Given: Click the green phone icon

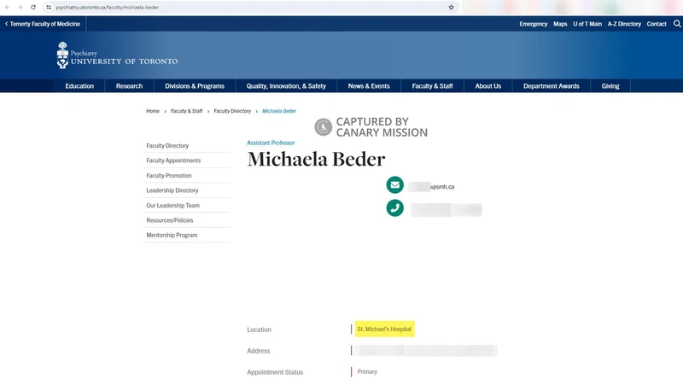Looking at the screenshot, I should (394, 207).
